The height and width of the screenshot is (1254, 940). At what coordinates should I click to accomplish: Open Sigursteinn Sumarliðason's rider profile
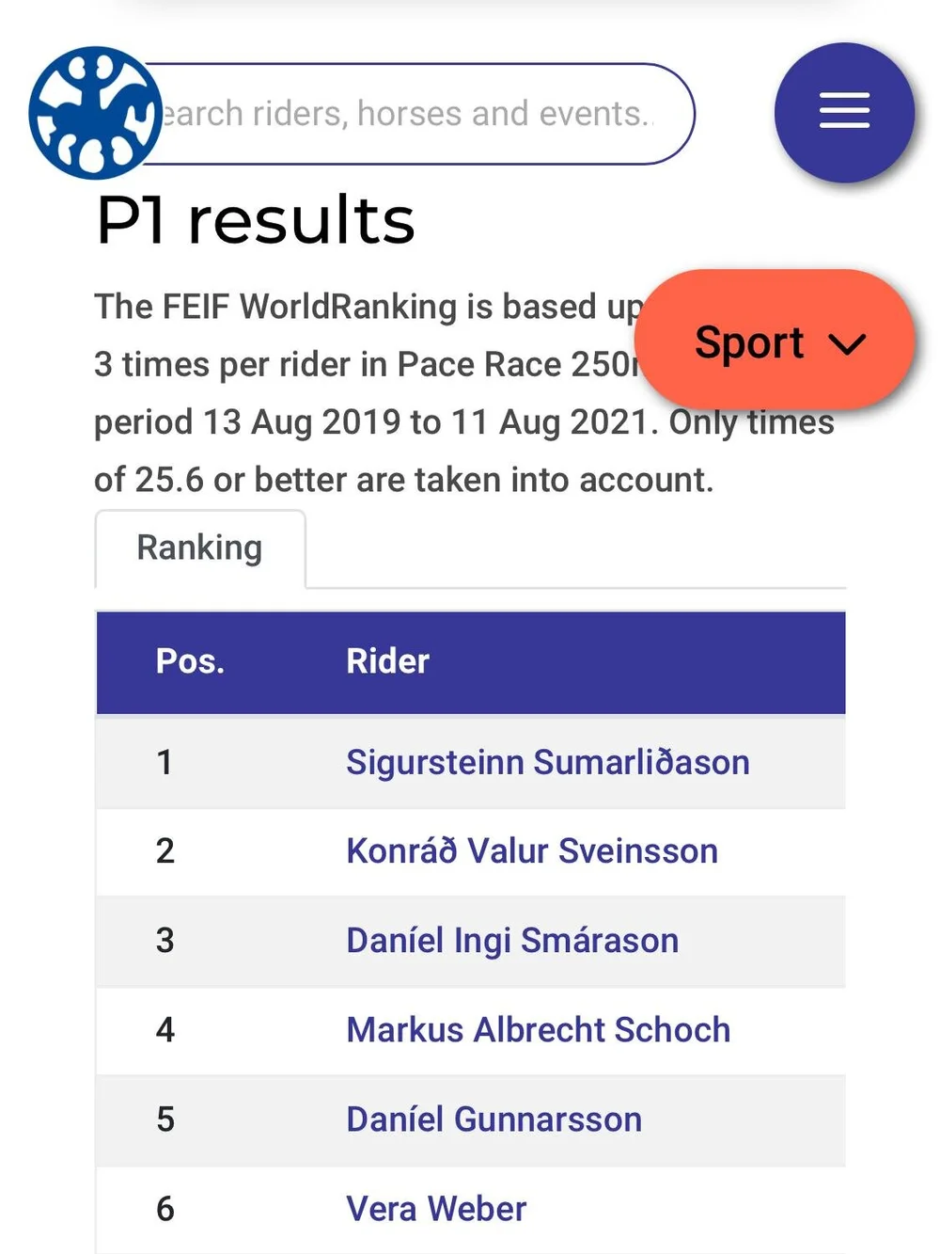pyautogui.click(x=547, y=762)
